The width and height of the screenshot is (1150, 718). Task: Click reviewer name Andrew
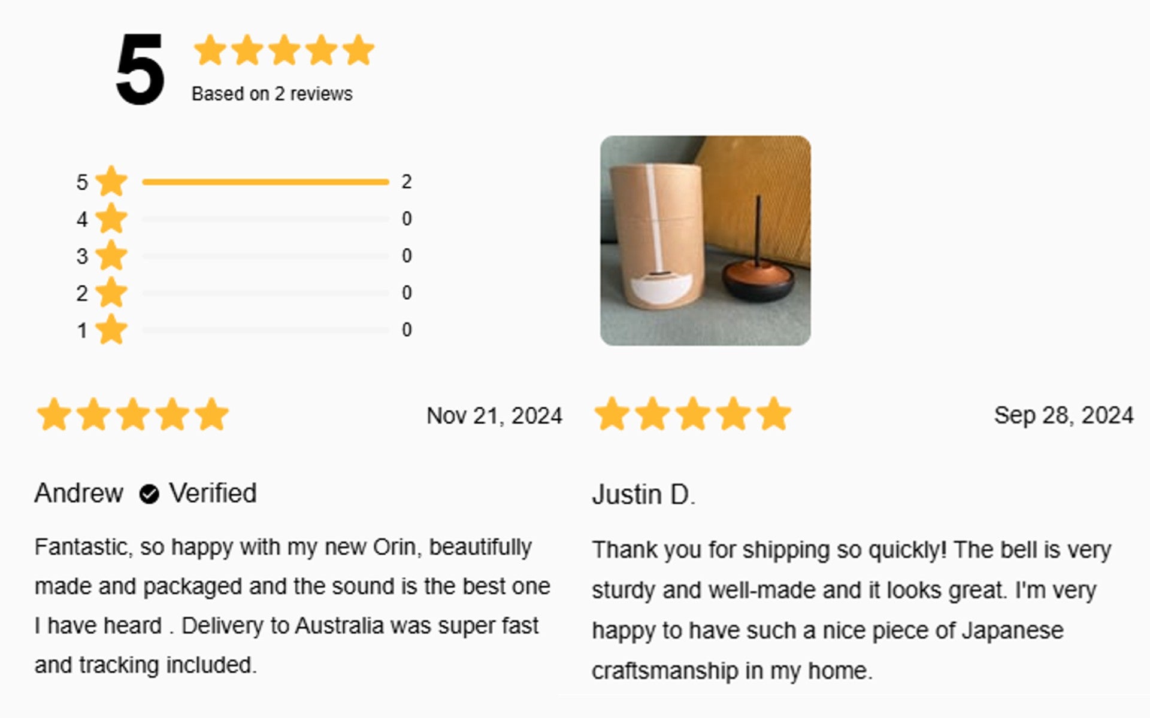click(x=78, y=494)
